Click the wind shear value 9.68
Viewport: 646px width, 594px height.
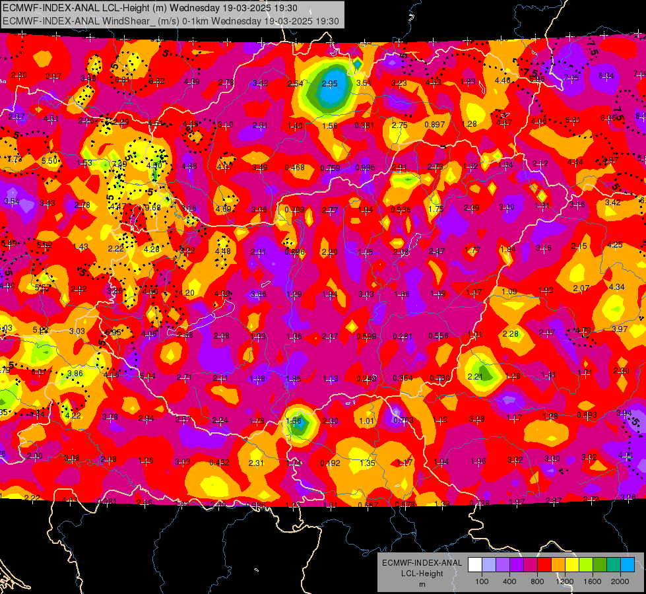click(x=153, y=207)
